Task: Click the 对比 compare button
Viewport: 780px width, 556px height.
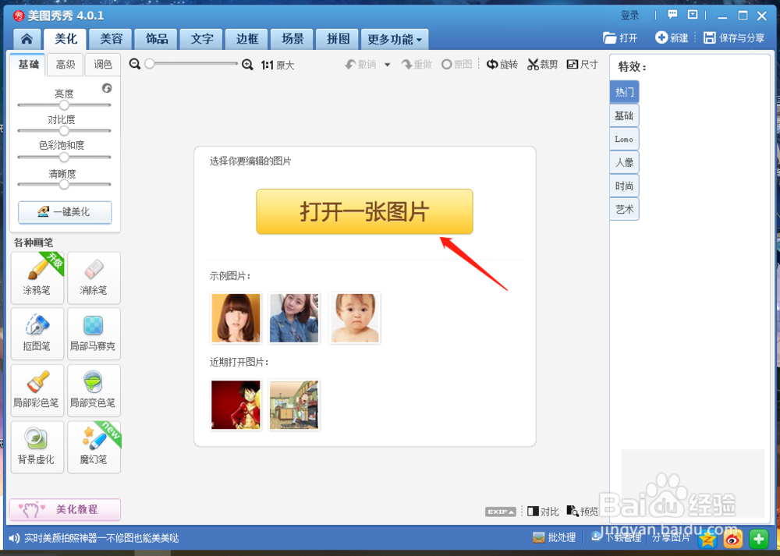Action: [543, 512]
